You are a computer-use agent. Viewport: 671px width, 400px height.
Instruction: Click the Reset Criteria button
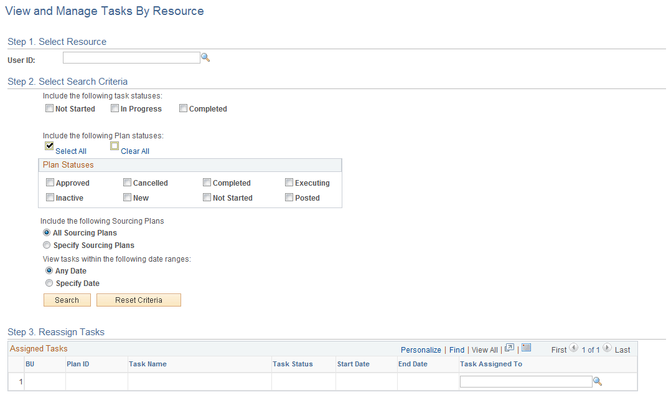tap(138, 300)
